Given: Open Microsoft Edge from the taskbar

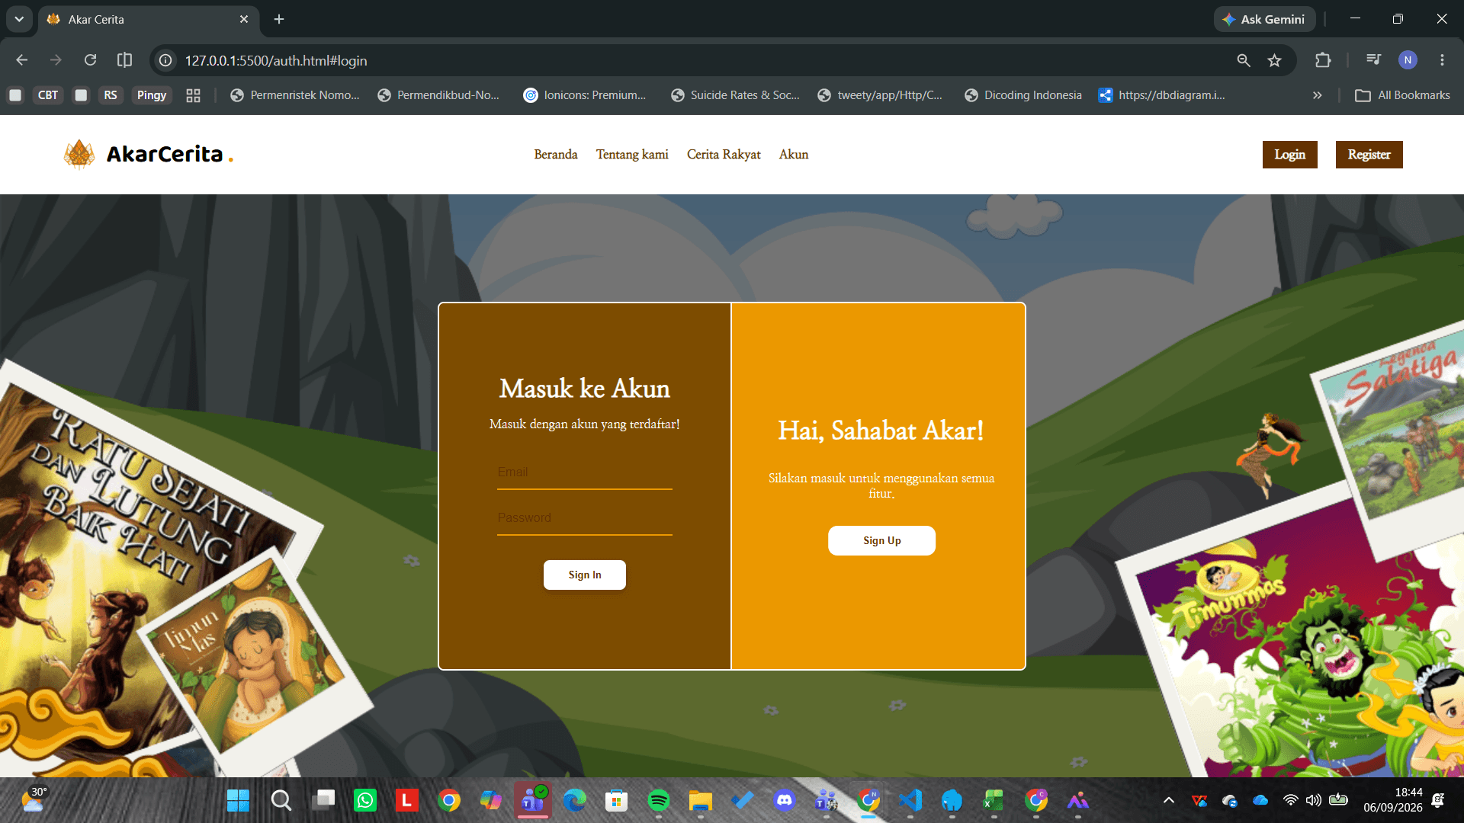Looking at the screenshot, I should [574, 800].
